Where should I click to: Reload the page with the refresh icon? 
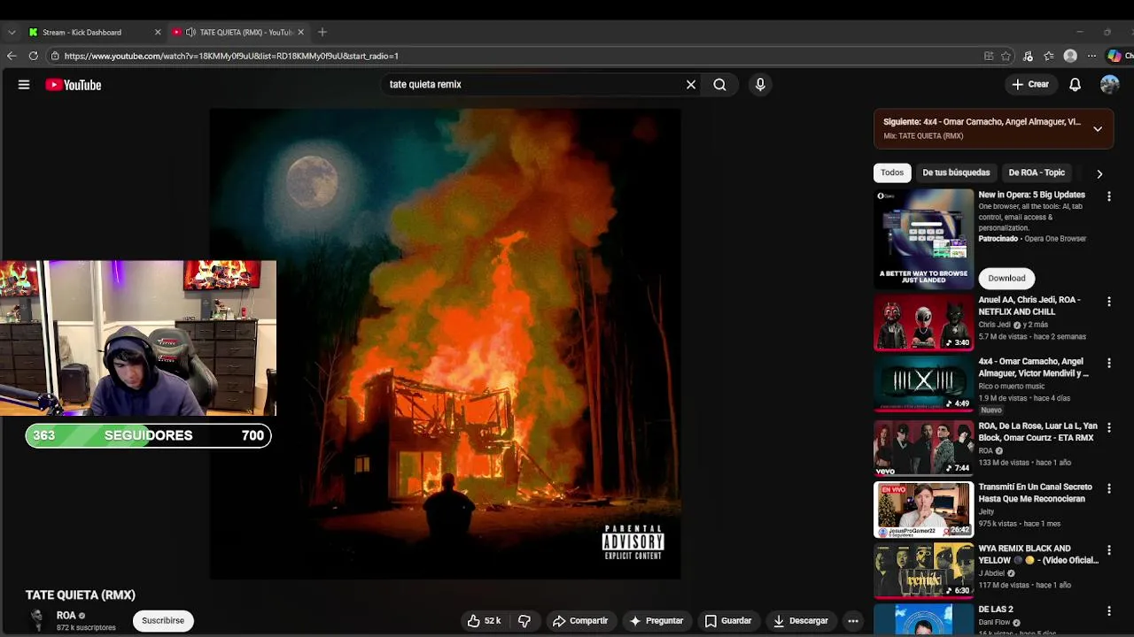click(34, 56)
